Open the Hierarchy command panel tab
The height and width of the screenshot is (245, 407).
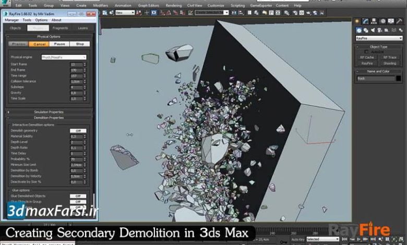[x=374, y=21]
